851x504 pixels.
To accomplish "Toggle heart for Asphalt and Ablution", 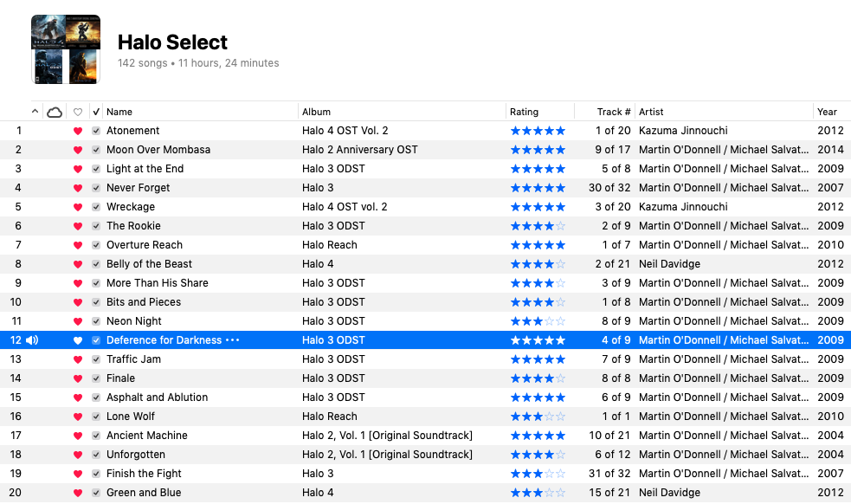I will click(78, 397).
